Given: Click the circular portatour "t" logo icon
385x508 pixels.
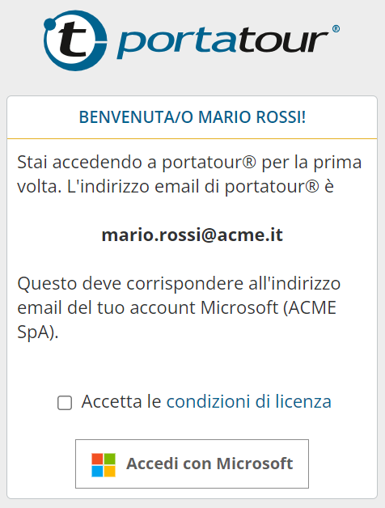Looking at the screenshot, I should [x=75, y=40].
